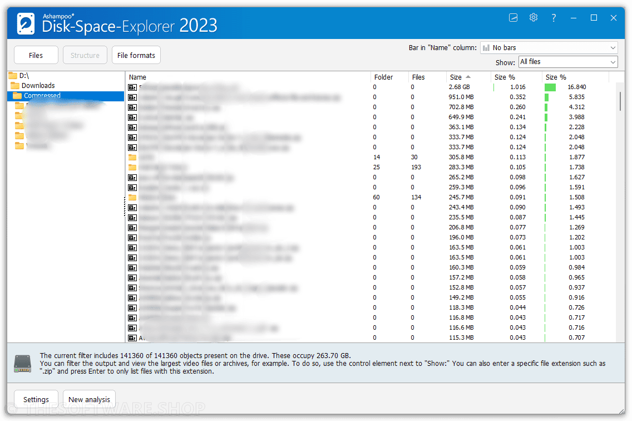Click the hard drive icon in info panel
The height and width of the screenshot is (421, 632).
[x=23, y=363]
